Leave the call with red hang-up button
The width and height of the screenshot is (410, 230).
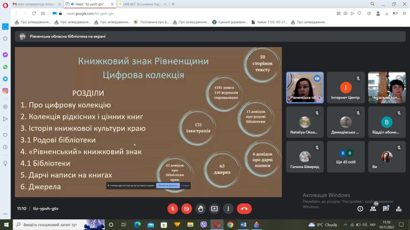244,208
